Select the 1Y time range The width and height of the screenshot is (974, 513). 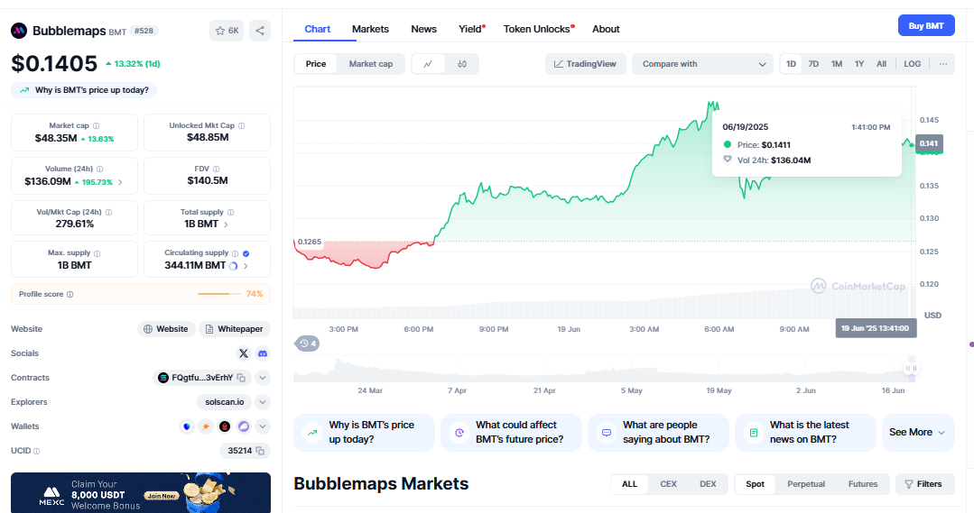point(859,64)
